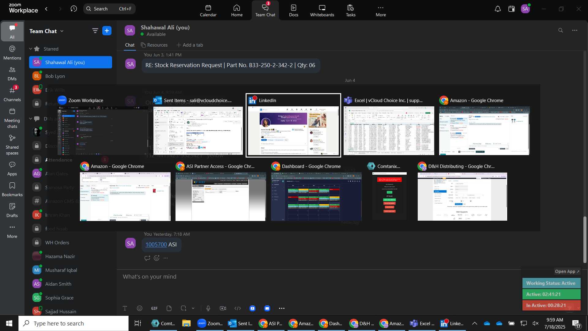Screen dimensions: 588x331
Task: Switch to the Calendar tab
Action: click(x=208, y=10)
